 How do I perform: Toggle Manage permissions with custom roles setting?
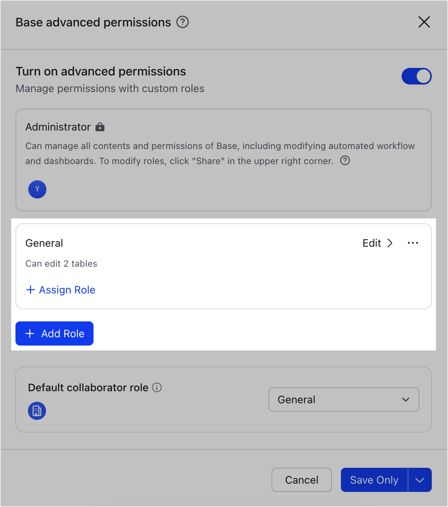coord(417,76)
